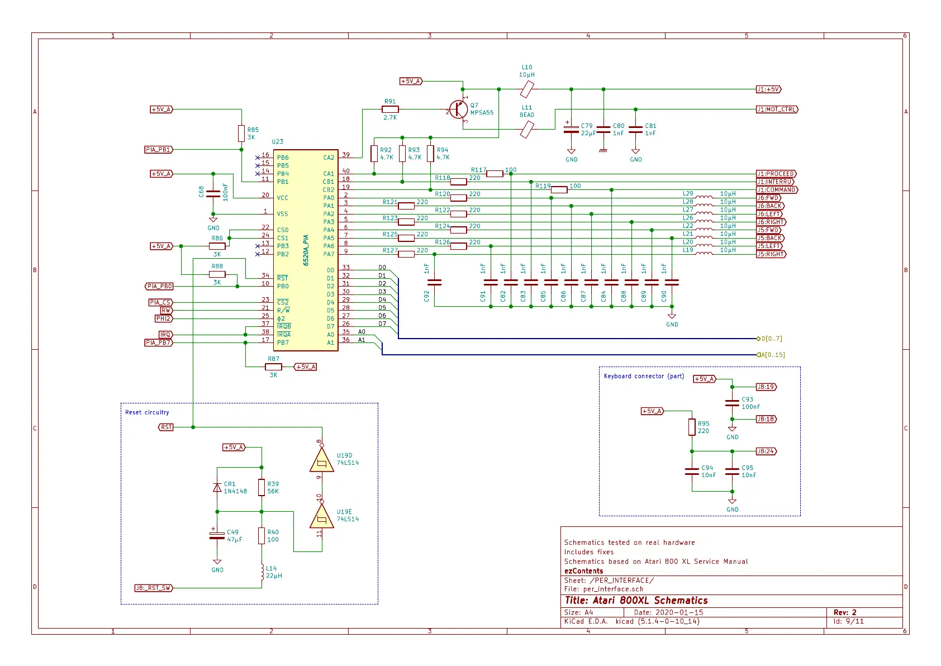Click the "ezContents" company text
941x666 pixels.
tap(583, 571)
